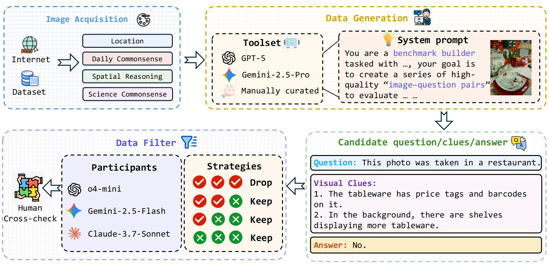Click the Daily Commonsense box
Viewport: 549px width, 266px height.
coord(127,59)
